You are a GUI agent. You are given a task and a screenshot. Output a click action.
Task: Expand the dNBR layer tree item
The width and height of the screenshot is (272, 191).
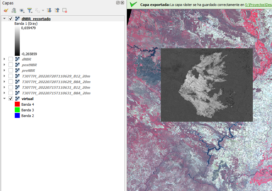coord(4,59)
